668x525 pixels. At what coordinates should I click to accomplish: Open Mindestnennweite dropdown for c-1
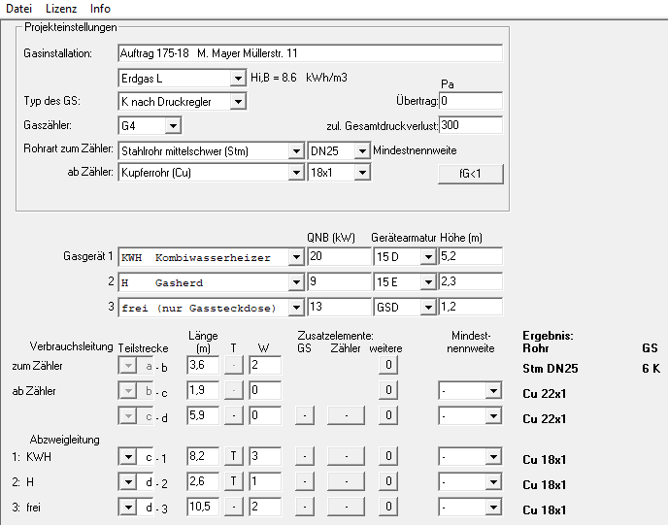pos(493,457)
